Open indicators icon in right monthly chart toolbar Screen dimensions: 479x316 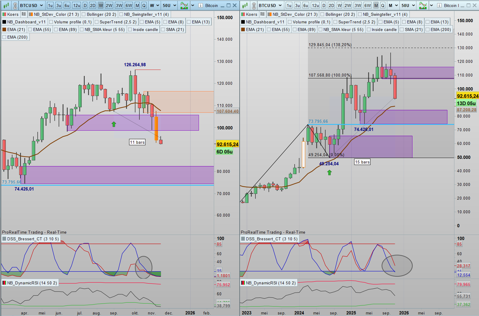coord(424,6)
